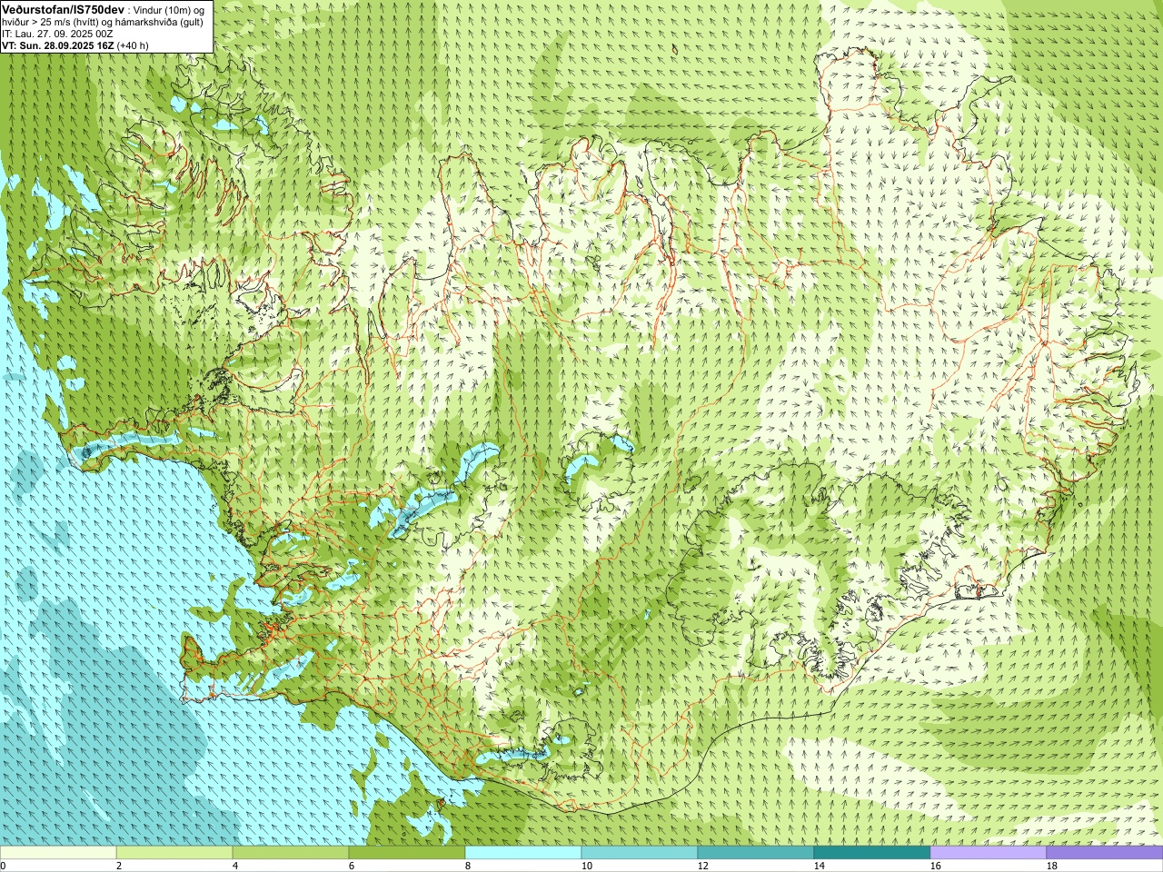Click the violet legend swatch above 18 m/s

1105,853
